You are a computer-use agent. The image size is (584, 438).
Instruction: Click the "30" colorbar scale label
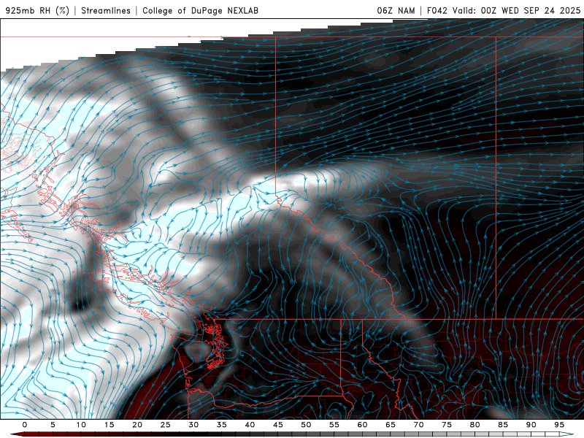point(193,425)
